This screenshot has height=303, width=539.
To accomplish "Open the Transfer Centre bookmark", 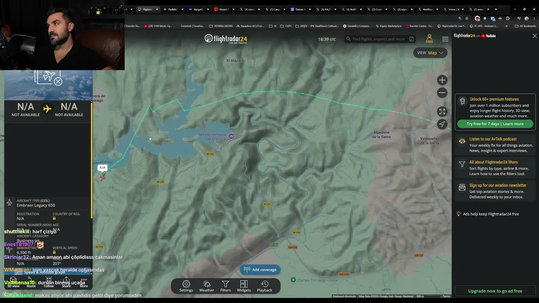I will click(420, 26).
